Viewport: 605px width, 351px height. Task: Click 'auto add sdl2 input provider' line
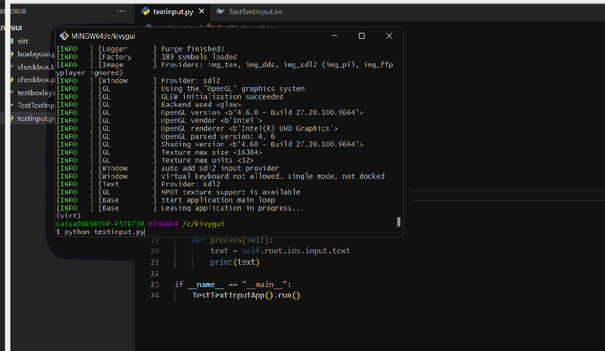[x=220, y=168]
